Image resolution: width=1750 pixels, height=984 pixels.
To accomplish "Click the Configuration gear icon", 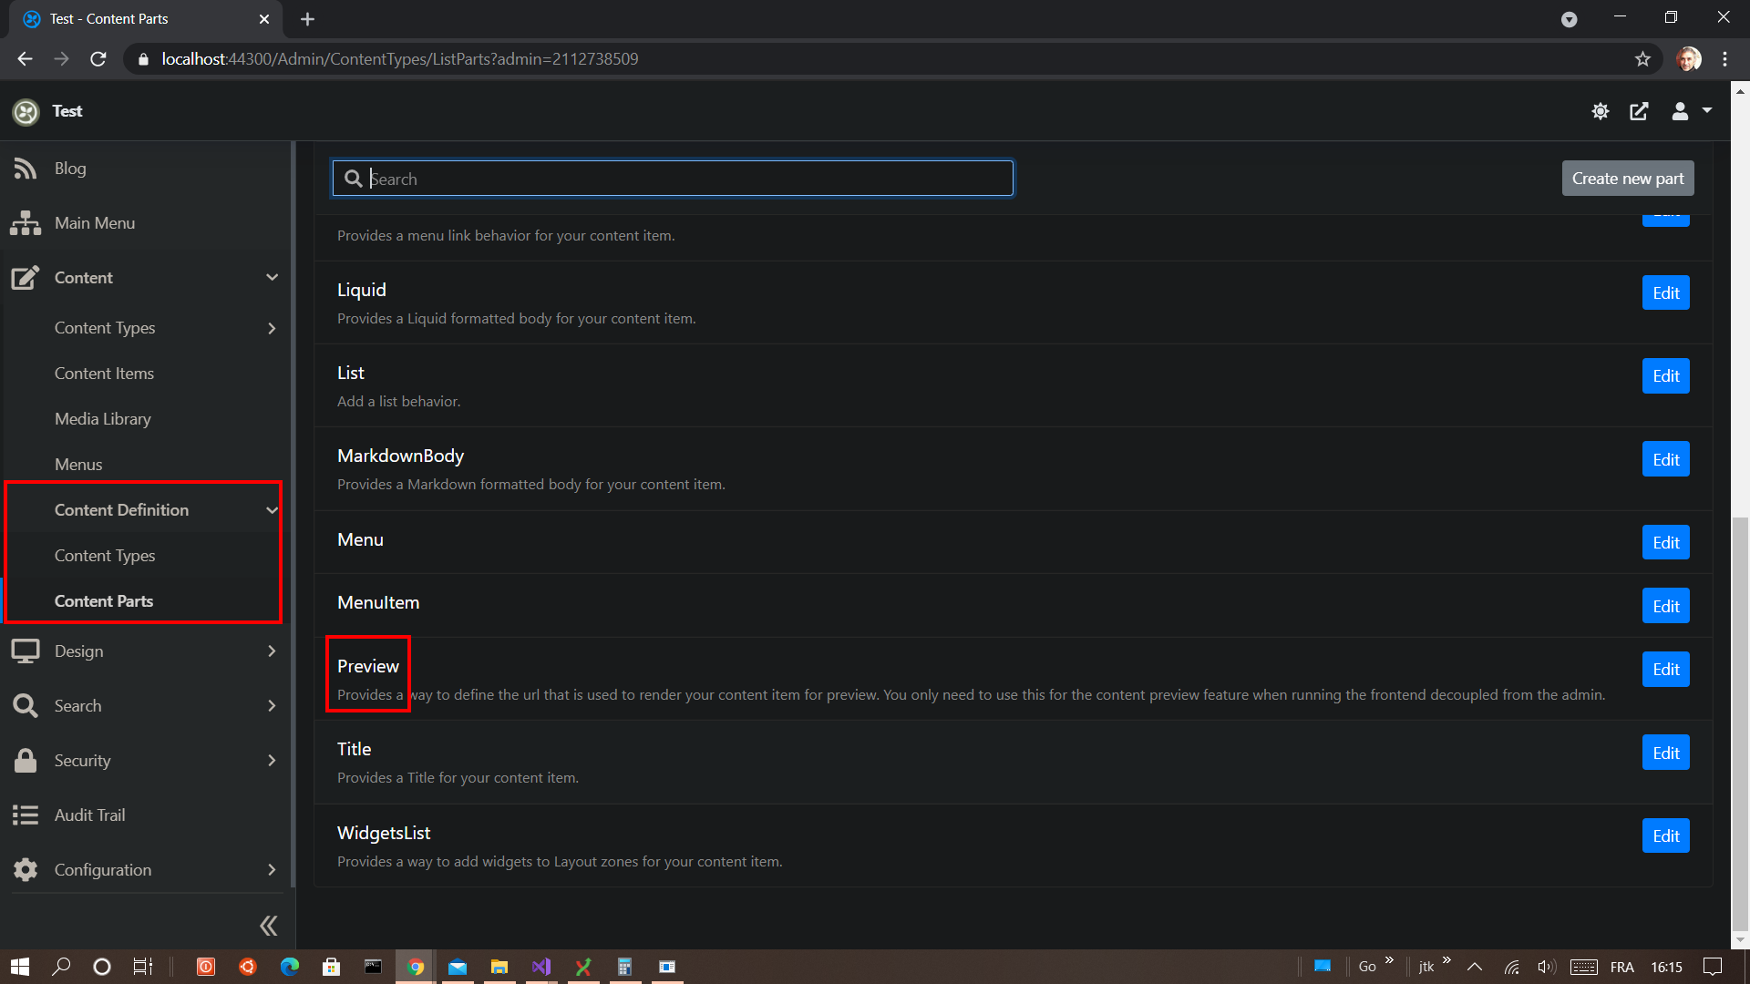I will [x=26, y=870].
